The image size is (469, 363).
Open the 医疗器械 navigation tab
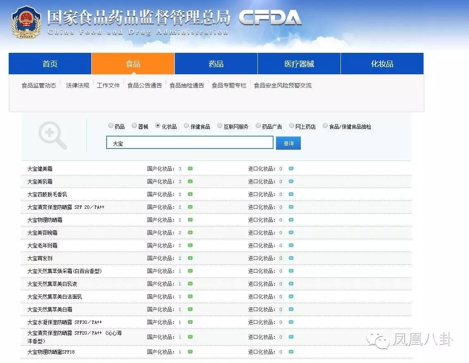point(299,64)
